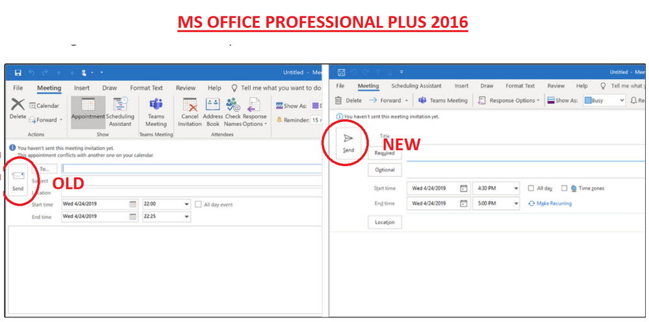Click the Save icon in the old window

click(18, 73)
